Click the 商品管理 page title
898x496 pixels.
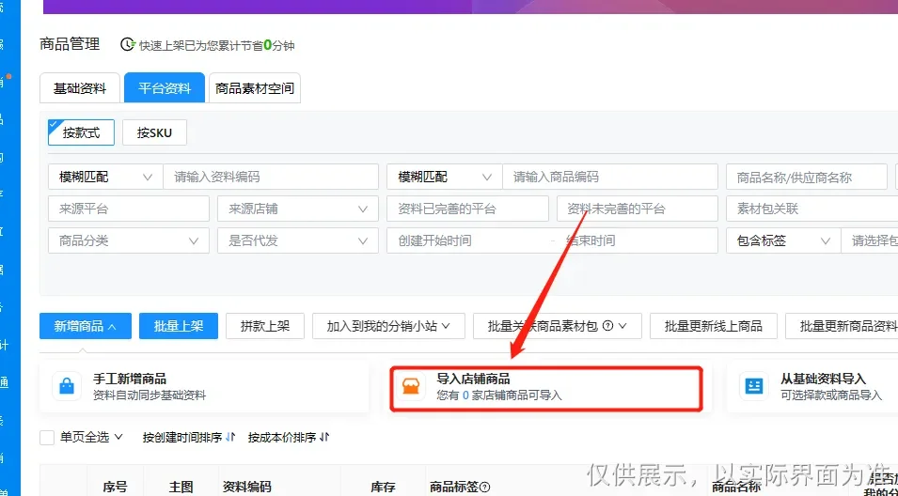tap(70, 44)
